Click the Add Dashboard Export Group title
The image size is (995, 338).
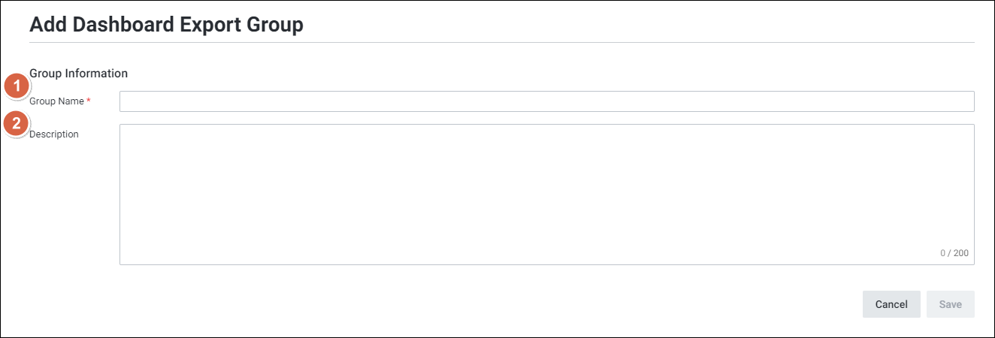166,25
